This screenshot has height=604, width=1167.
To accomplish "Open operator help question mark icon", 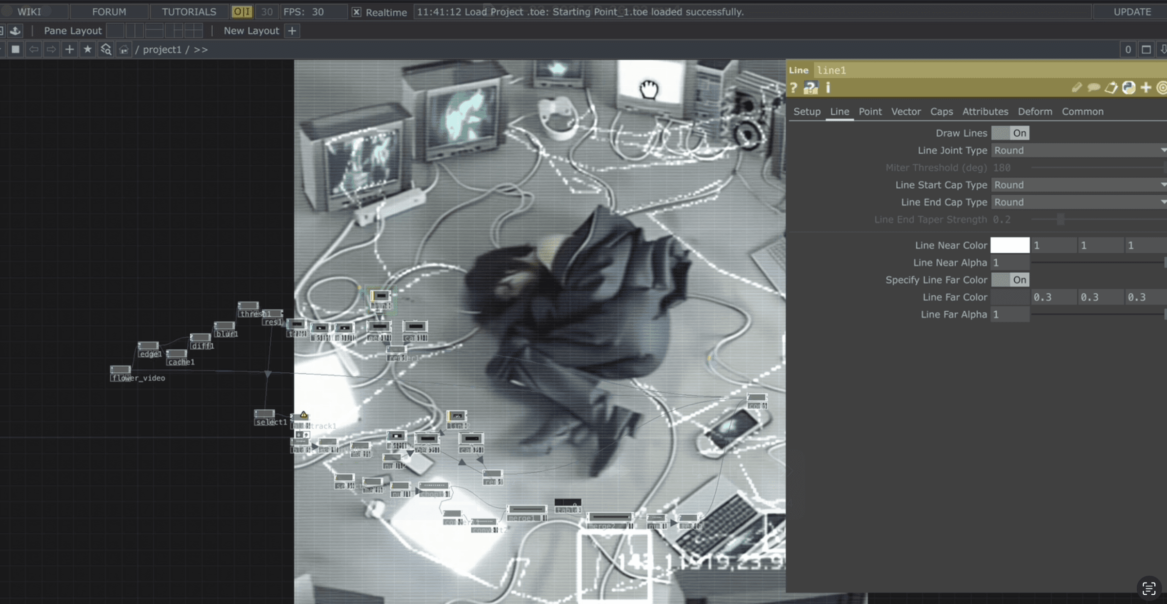I will [794, 88].
